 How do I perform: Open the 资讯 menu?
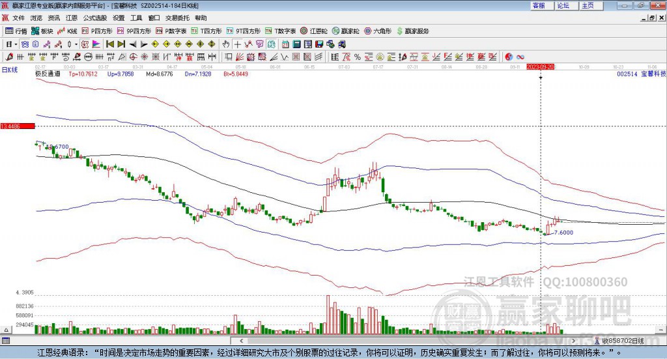[53, 18]
